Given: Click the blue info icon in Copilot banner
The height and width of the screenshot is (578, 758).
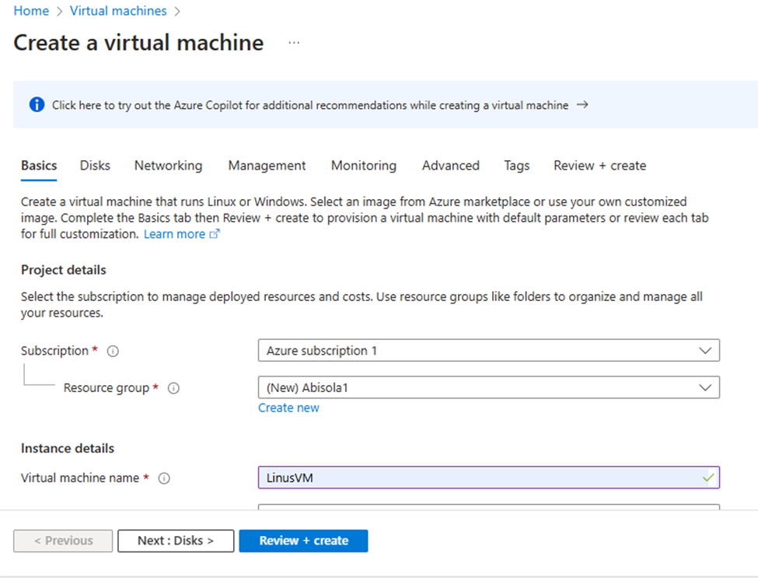Looking at the screenshot, I should (37, 104).
